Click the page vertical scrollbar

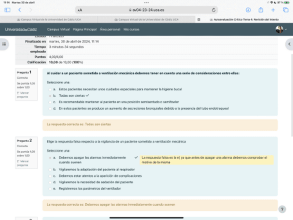coord(292,95)
